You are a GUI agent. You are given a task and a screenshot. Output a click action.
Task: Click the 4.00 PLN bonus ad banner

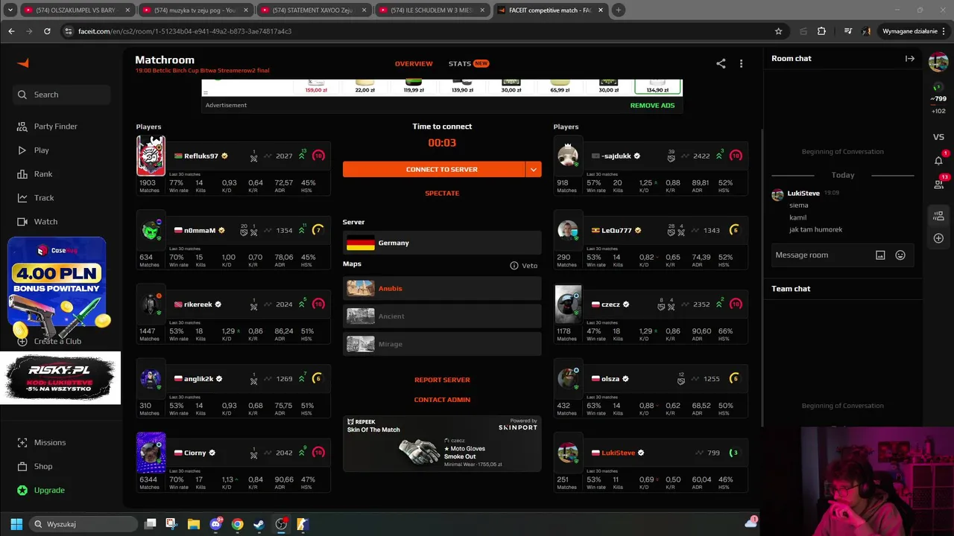[x=57, y=289]
